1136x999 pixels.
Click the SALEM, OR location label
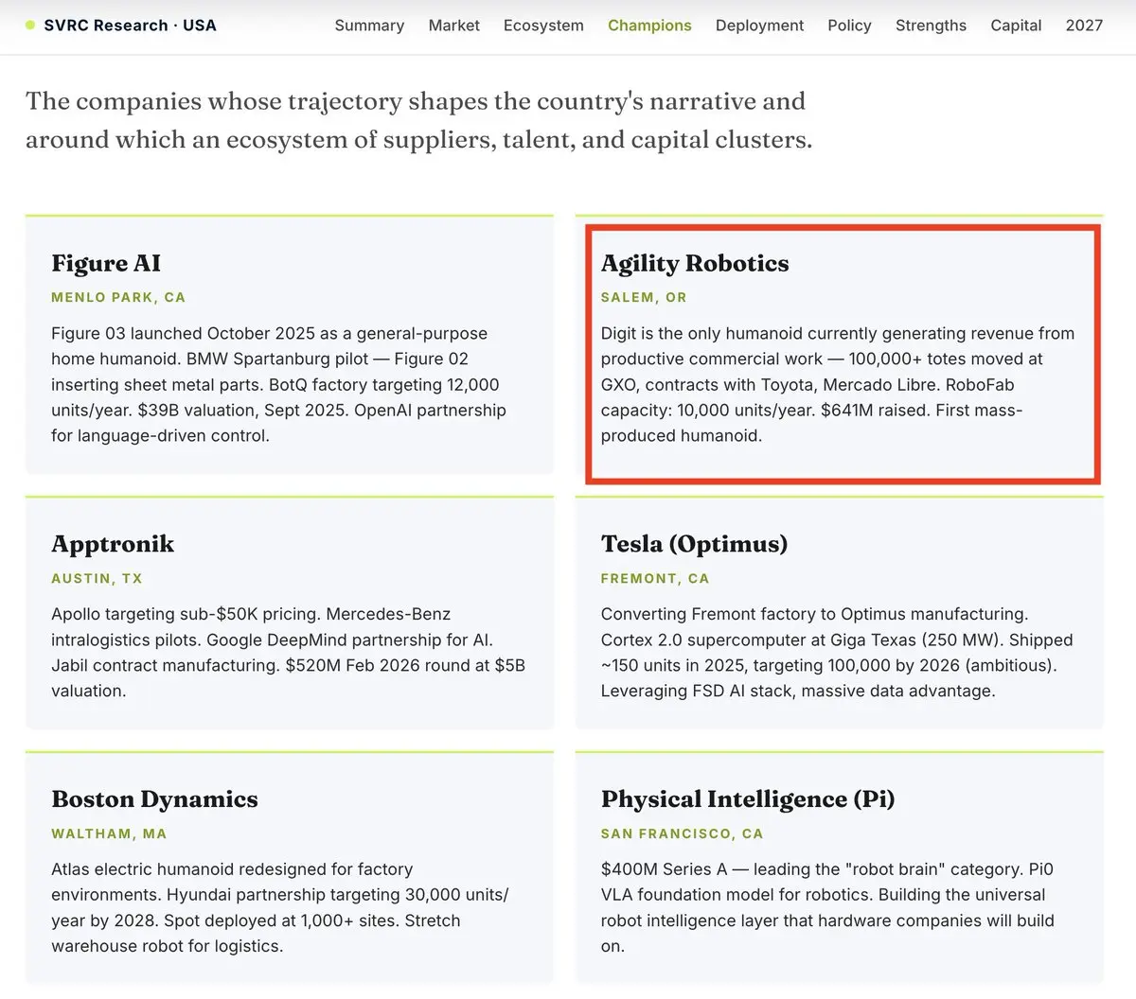(644, 297)
